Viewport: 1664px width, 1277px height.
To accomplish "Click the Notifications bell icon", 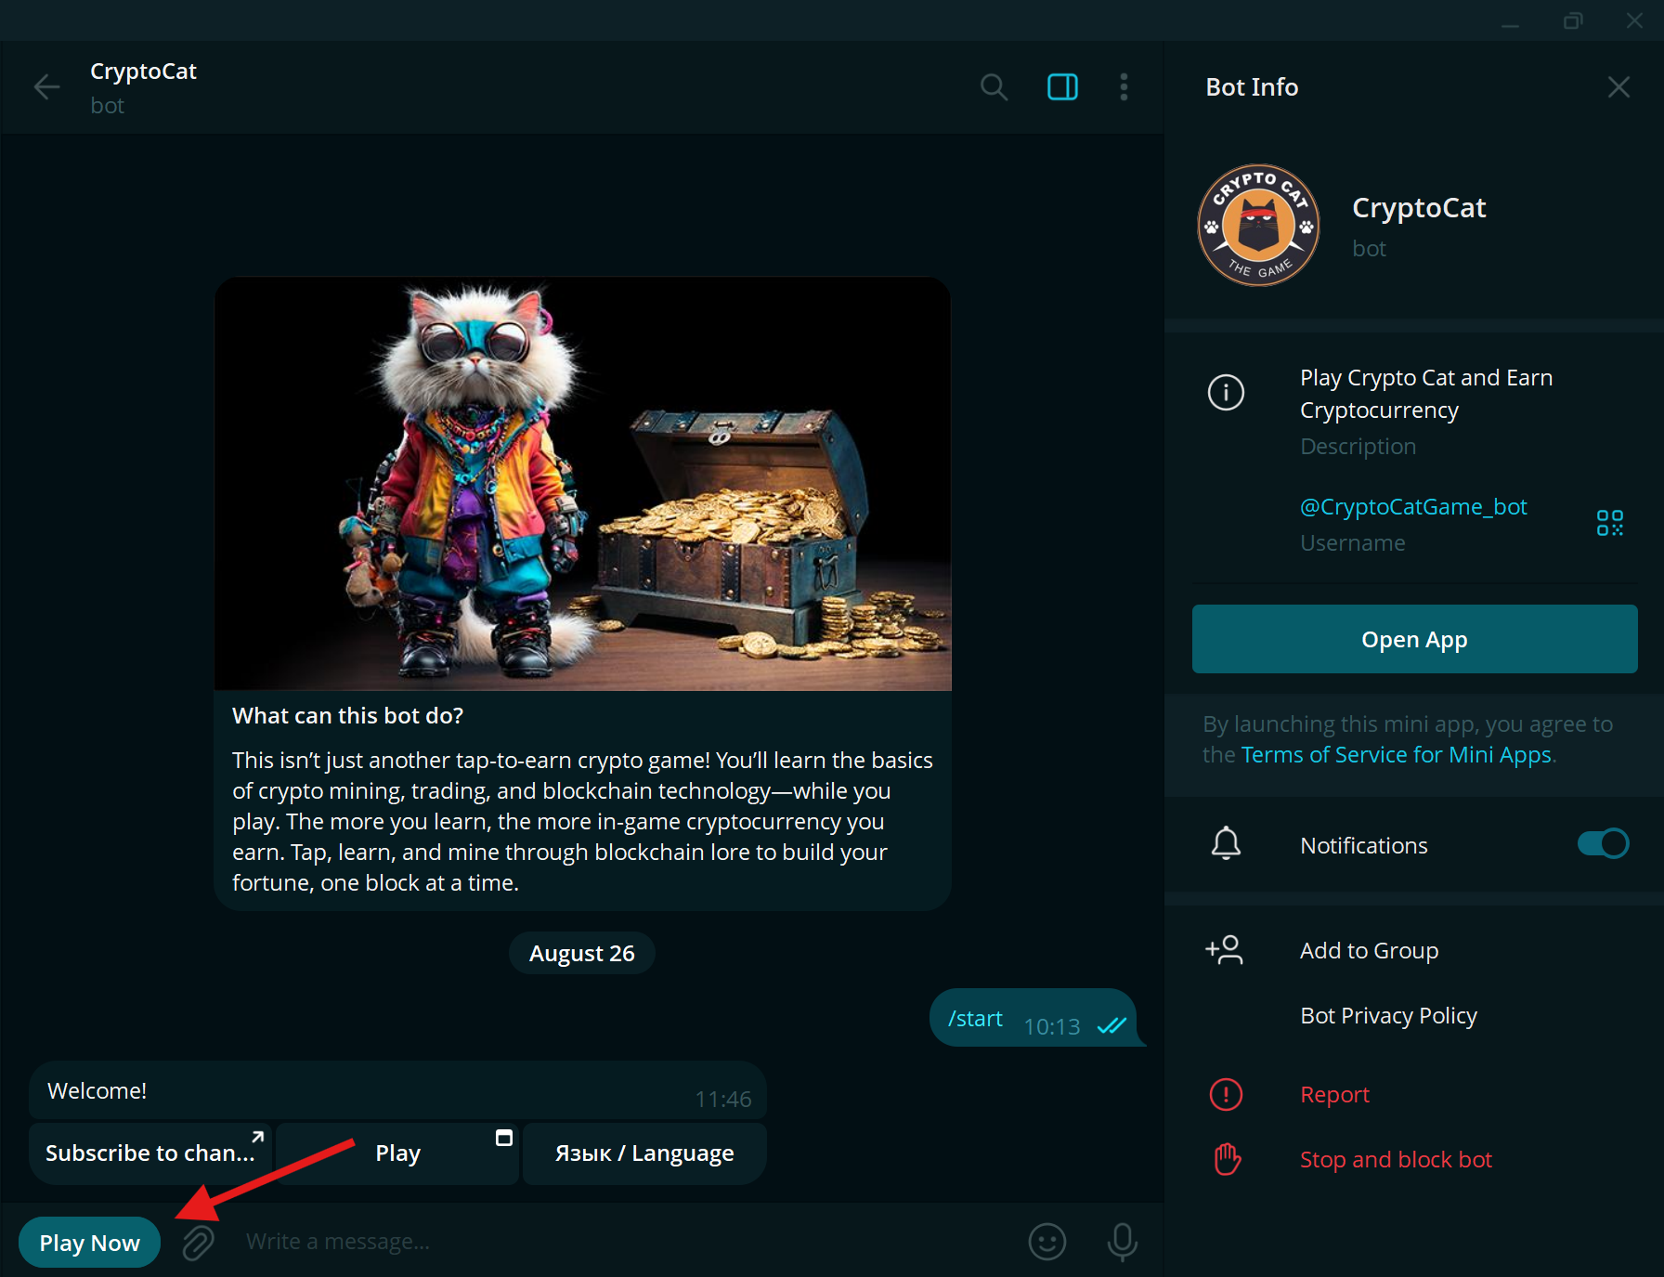I will pos(1226,843).
